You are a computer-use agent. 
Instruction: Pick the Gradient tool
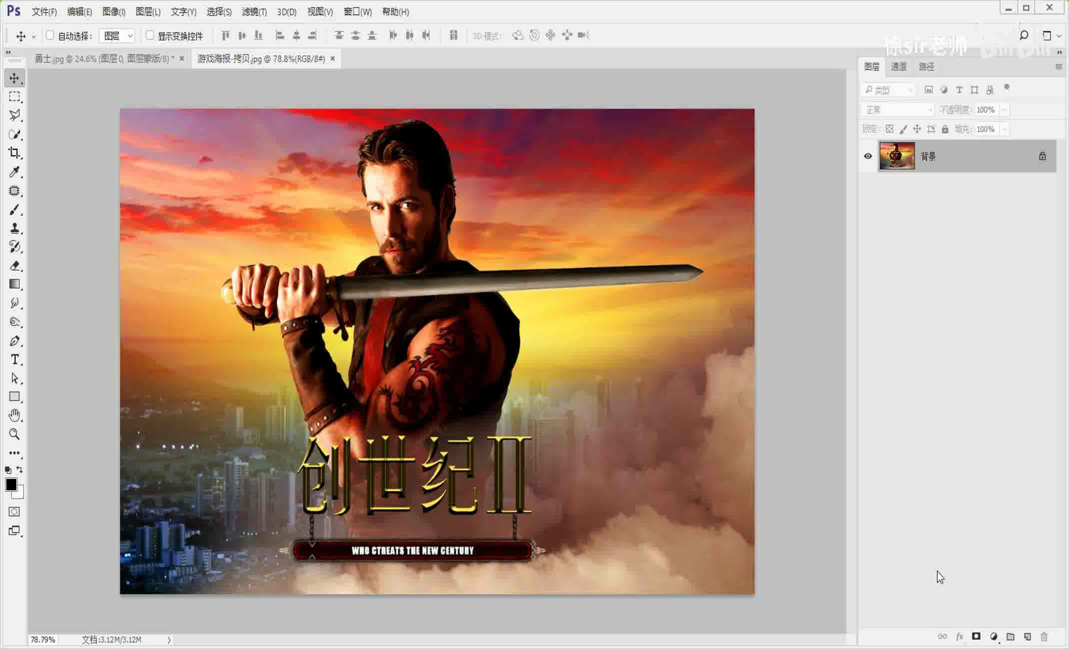(x=14, y=285)
